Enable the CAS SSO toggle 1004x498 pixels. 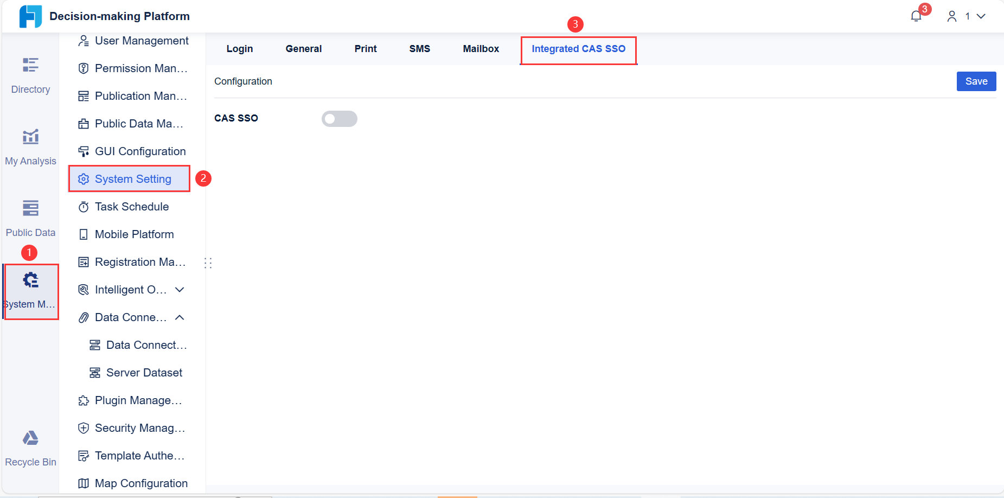click(340, 118)
